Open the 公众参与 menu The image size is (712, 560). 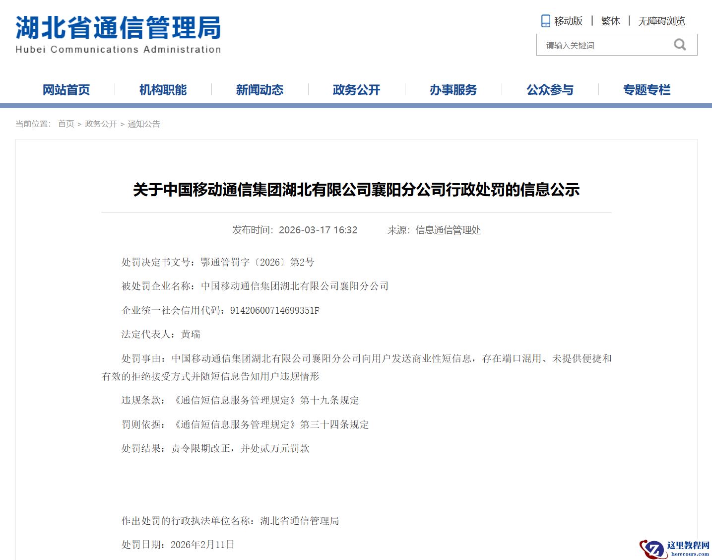[x=550, y=90]
